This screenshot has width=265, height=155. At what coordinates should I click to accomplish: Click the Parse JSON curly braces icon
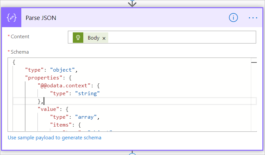[11, 18]
